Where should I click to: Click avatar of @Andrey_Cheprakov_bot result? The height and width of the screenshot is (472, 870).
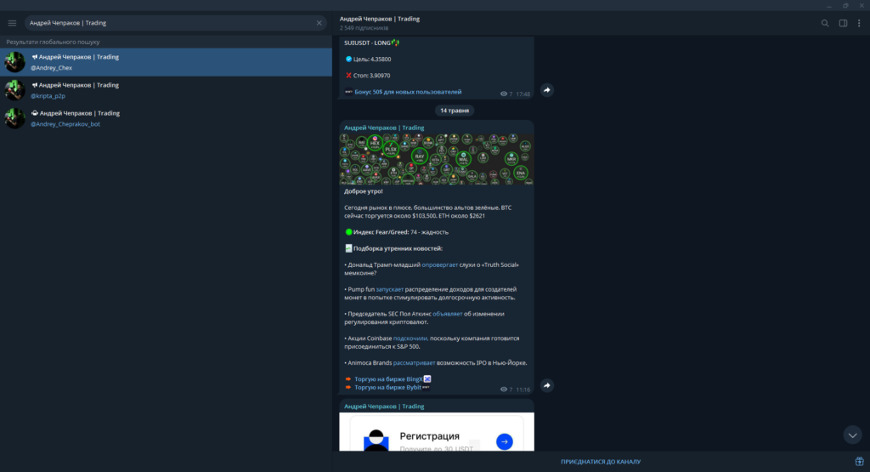(15, 118)
